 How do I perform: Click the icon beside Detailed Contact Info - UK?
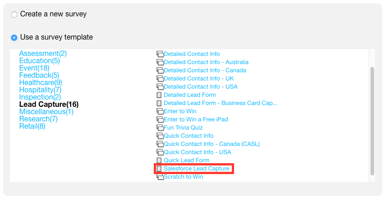[160, 79]
